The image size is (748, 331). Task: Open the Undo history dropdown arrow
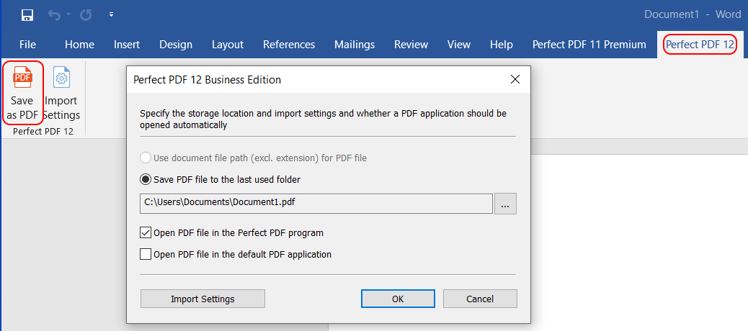click(x=68, y=15)
